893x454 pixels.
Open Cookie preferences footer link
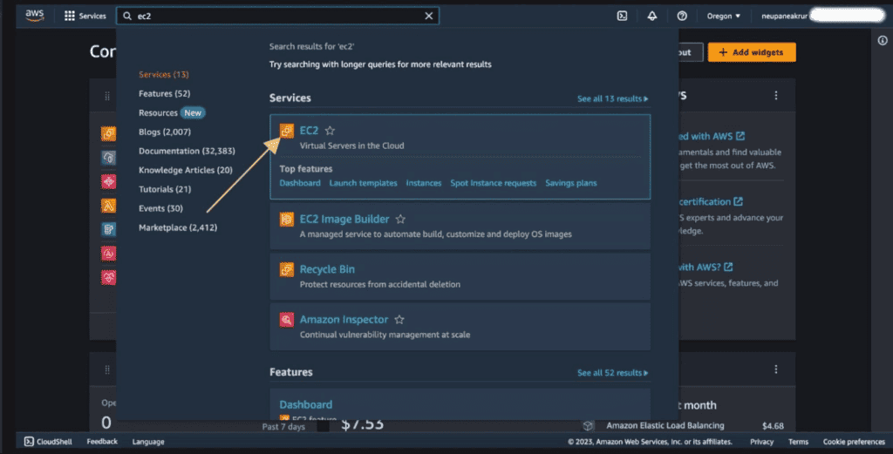[854, 442]
